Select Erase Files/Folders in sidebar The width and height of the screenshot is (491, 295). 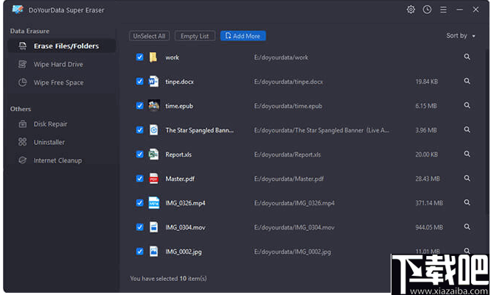(62, 46)
